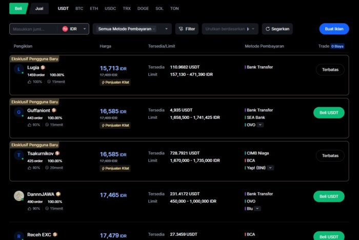Select the ETH coin tab
The width and height of the screenshot is (359, 240).
94,9
